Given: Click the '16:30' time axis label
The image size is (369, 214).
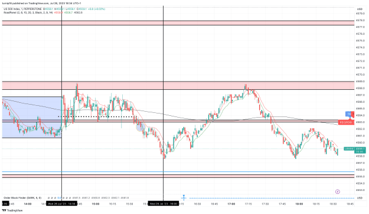Looking at the screenshot, I should click(x=197, y=204).
